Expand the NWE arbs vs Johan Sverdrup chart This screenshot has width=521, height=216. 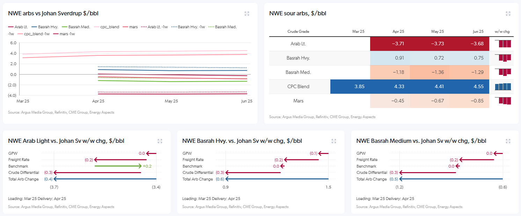(247, 14)
